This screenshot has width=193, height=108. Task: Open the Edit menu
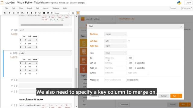tap(13, 8)
